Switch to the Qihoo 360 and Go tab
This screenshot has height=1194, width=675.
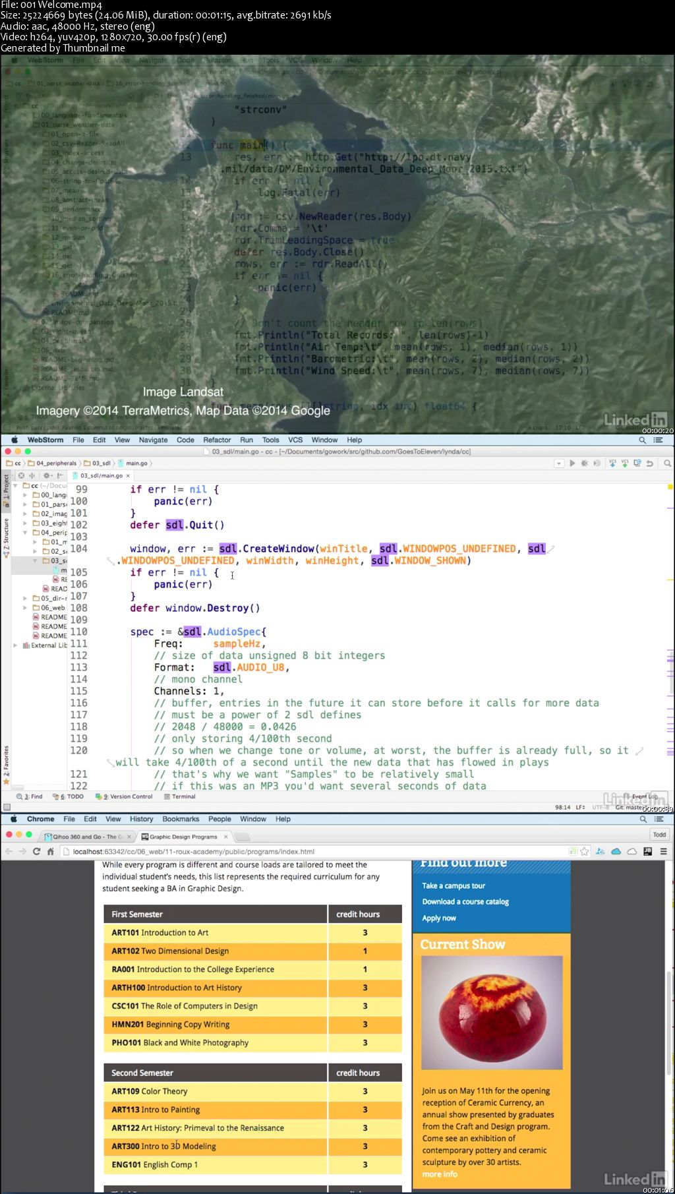pyautogui.click(x=88, y=837)
